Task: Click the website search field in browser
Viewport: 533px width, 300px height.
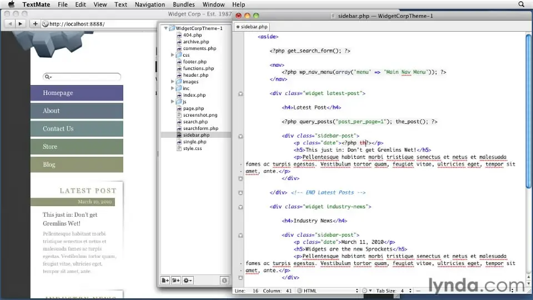Action: [82, 77]
